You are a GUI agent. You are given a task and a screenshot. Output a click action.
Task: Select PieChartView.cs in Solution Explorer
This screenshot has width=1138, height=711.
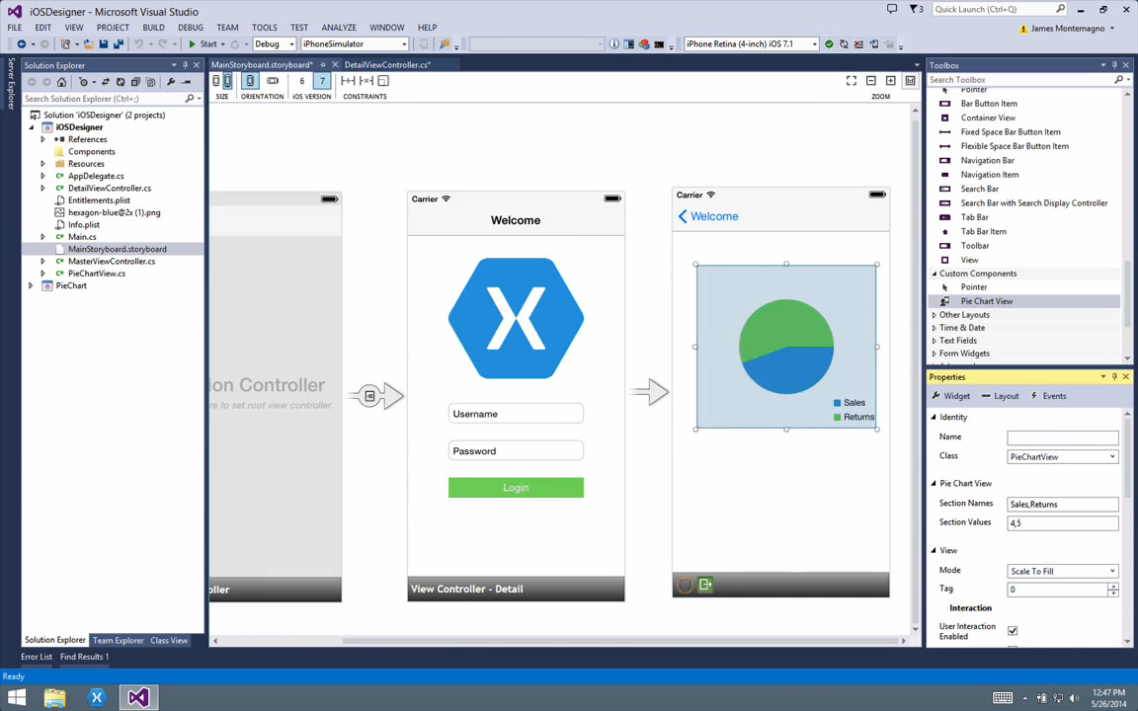[x=97, y=274]
